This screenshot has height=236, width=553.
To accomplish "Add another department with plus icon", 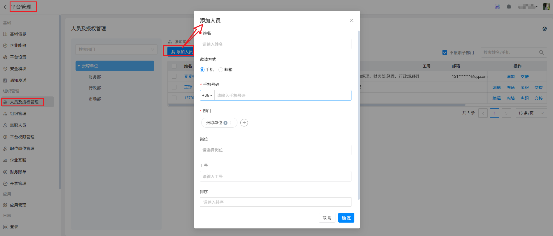I will point(244,123).
